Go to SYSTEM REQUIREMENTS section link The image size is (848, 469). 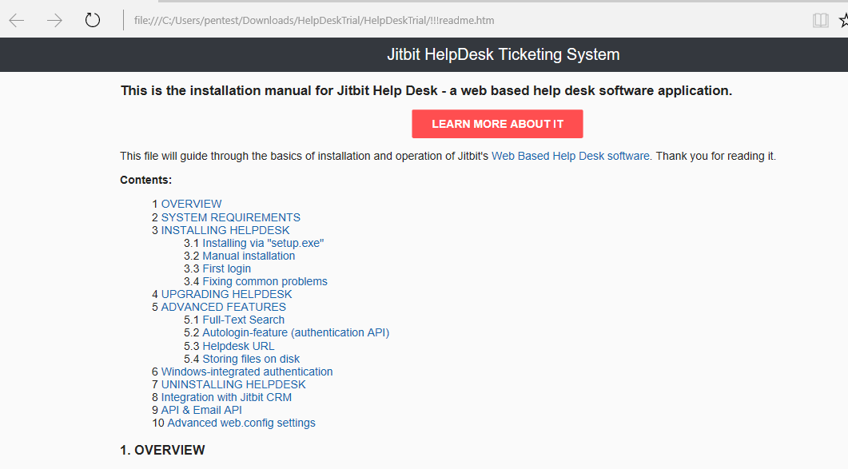(x=230, y=217)
